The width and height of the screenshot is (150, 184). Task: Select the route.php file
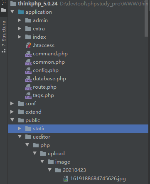[44, 87]
